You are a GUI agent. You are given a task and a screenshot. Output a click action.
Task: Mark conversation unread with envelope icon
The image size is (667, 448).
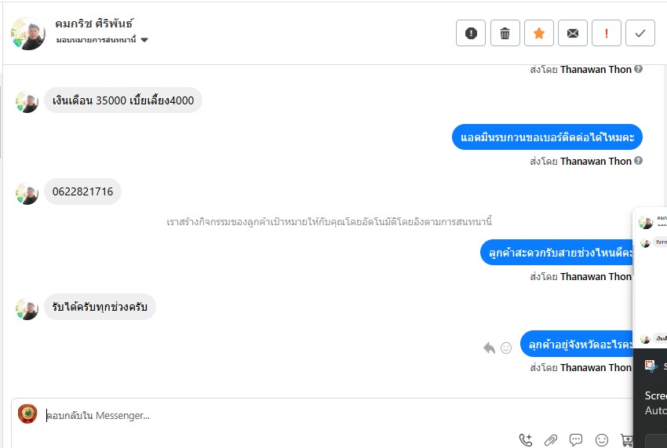pyautogui.click(x=573, y=33)
